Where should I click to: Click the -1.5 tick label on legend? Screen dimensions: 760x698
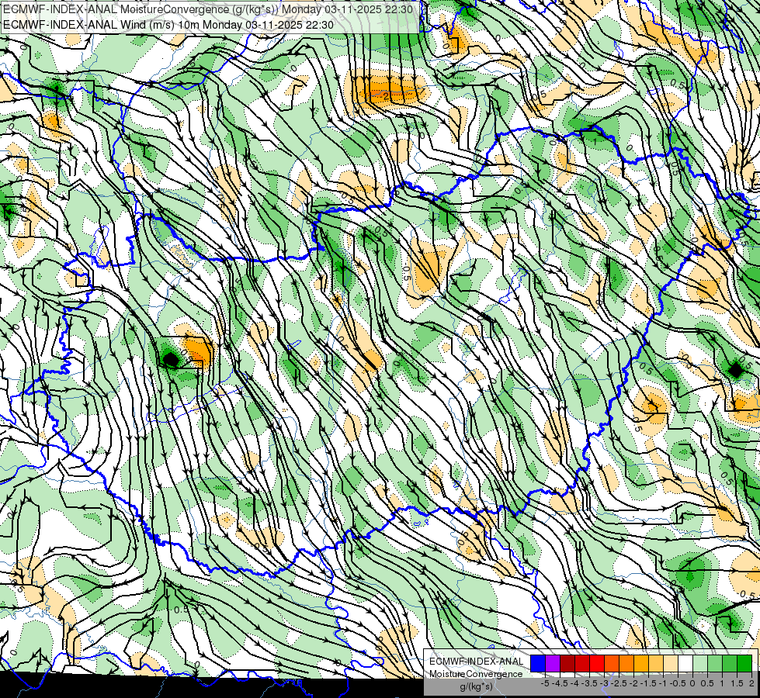point(648,683)
